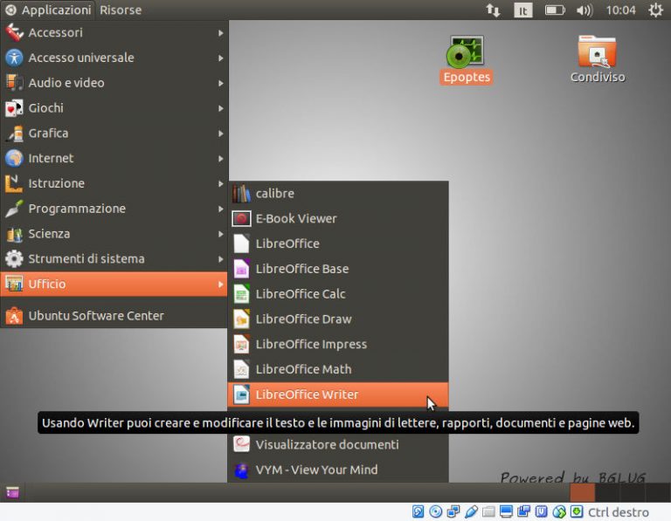Click the E-Book Viewer icon
671x521 pixels.
pos(241,219)
